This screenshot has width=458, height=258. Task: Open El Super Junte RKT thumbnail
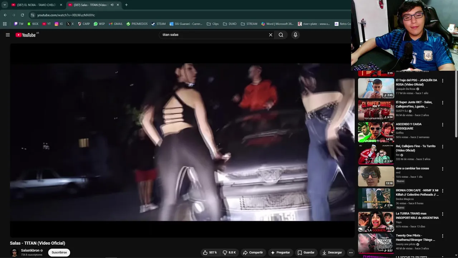pyautogui.click(x=376, y=110)
